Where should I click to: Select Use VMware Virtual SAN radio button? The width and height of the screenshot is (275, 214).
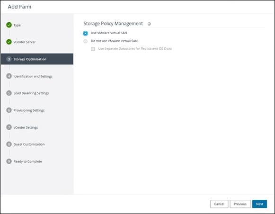[85, 33]
